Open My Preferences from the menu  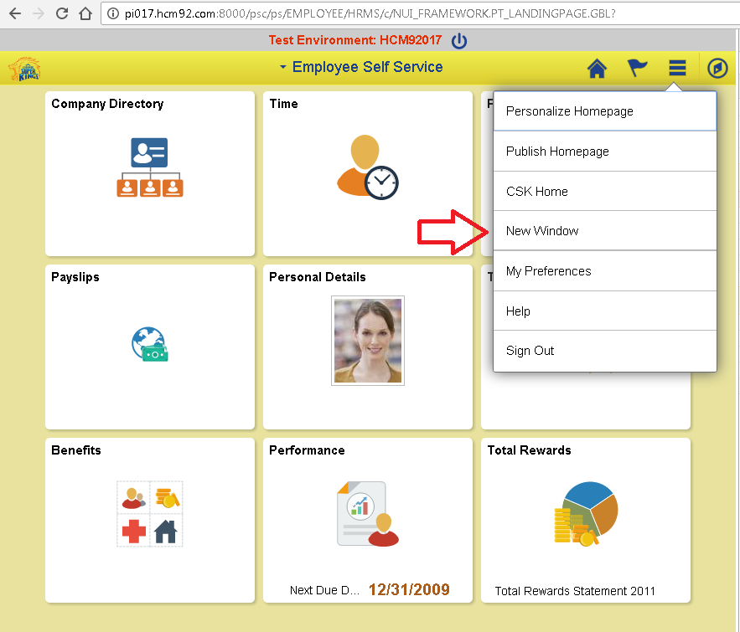pos(549,270)
